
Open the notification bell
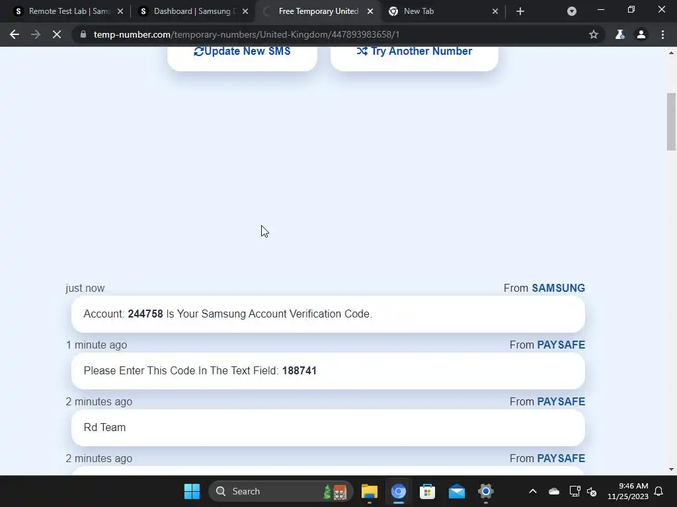tap(659, 491)
